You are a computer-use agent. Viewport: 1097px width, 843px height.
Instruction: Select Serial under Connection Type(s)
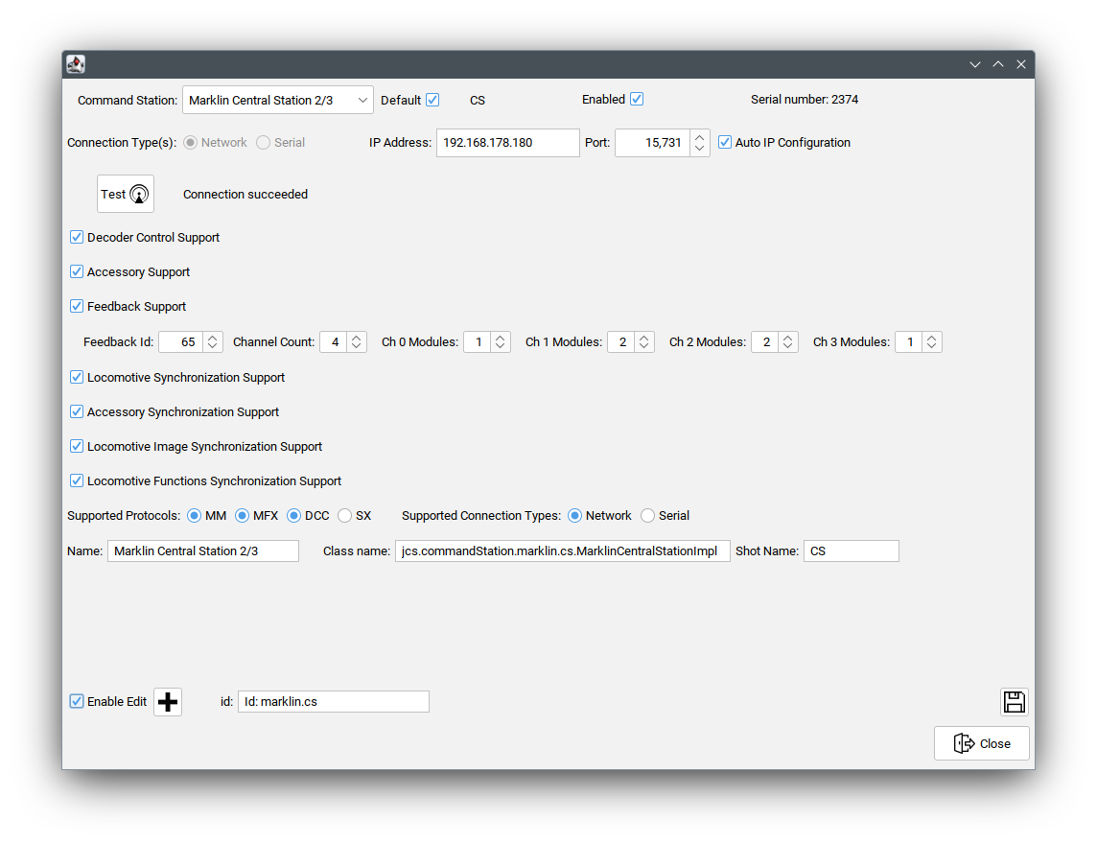[263, 143]
